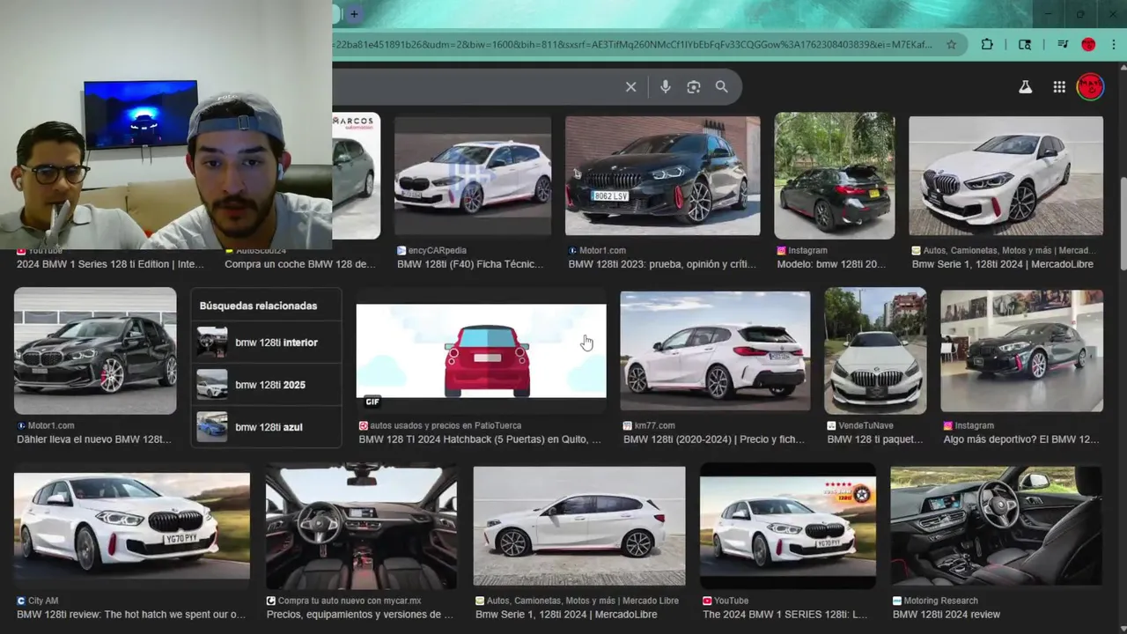The image size is (1127, 634).
Task: Click the address bar URL
Action: [x=632, y=44]
